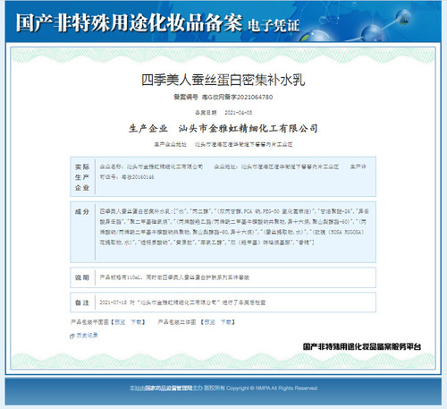Download the 产品包装平面图 flat packaging image
447x409 pixels.
coord(136,322)
